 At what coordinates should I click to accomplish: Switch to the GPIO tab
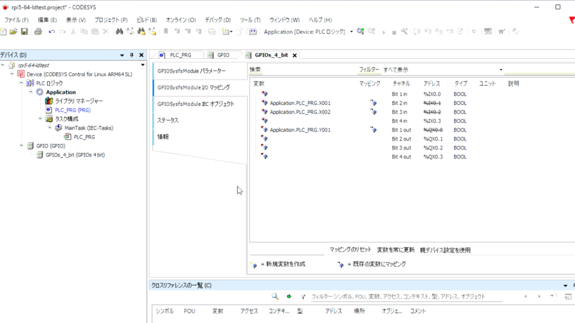[223, 54]
